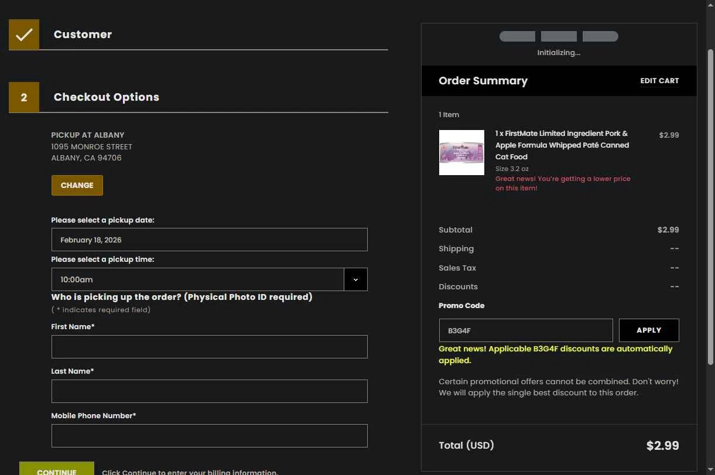Open the pickup time dropdown arrow
This screenshot has width=715, height=475.
(x=355, y=279)
